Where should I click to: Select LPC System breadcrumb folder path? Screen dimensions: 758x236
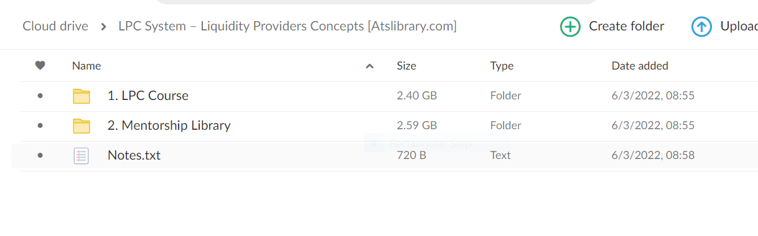point(288,26)
